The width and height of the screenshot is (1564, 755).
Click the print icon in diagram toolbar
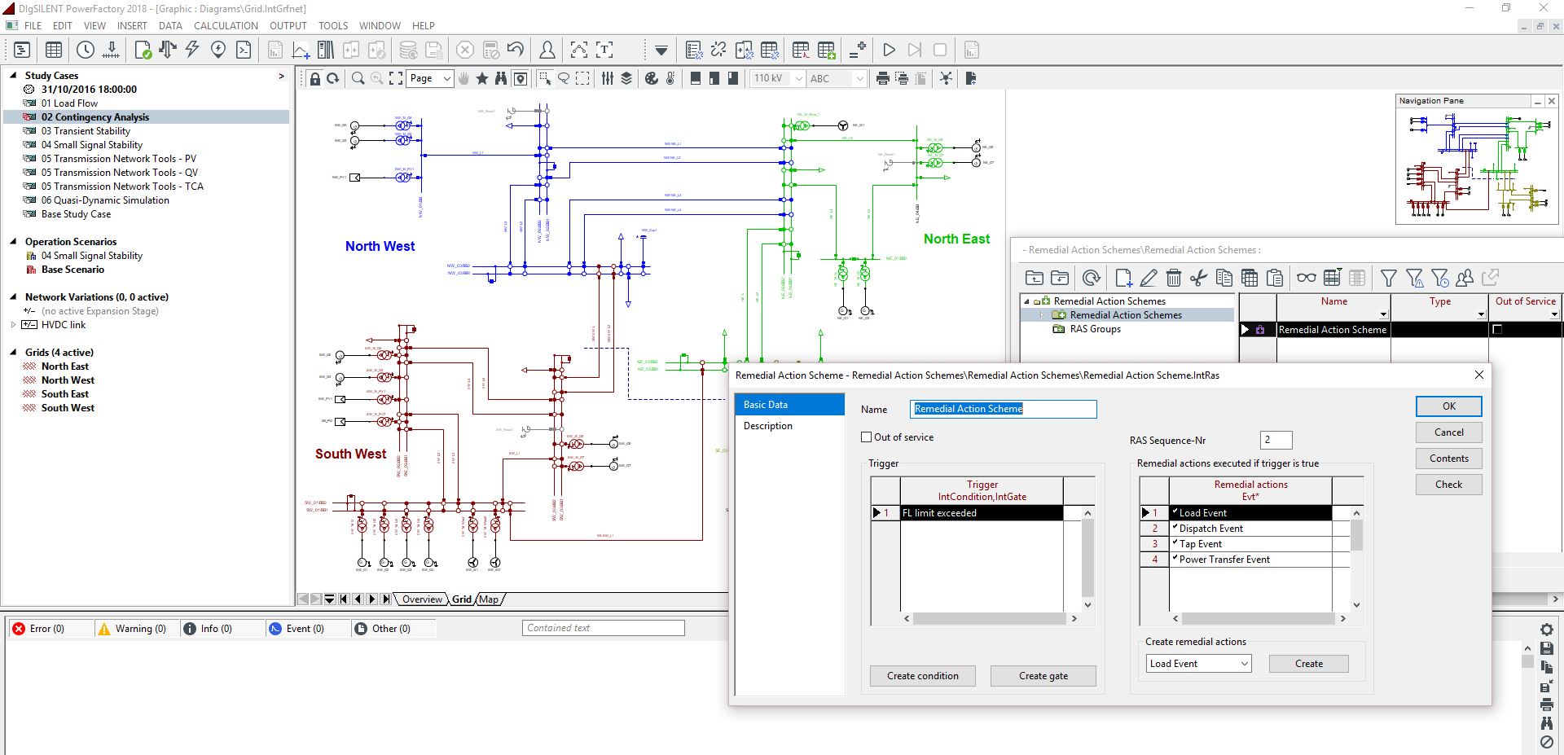[x=882, y=78]
